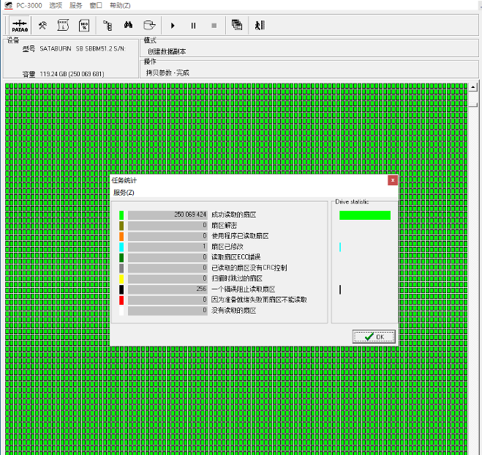This screenshot has height=455, width=482.
Task: Click the black 一个错误阻止读取扇区 swatch
Action: pos(121,289)
